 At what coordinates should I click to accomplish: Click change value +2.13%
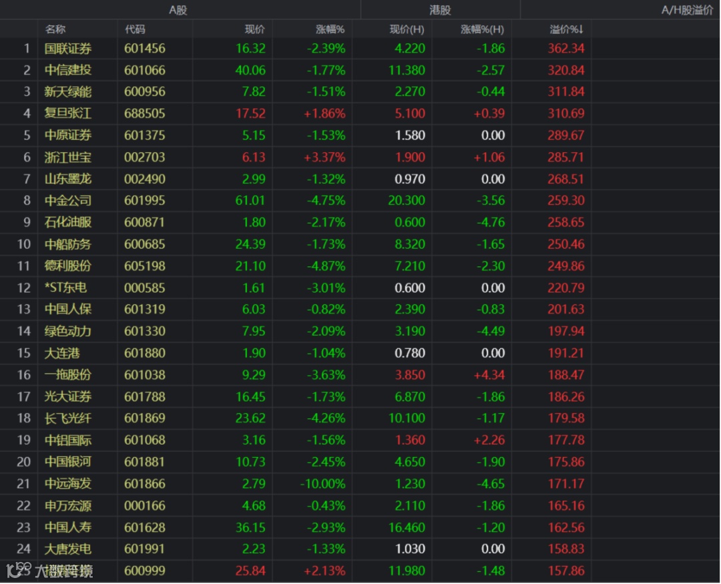pos(324,571)
